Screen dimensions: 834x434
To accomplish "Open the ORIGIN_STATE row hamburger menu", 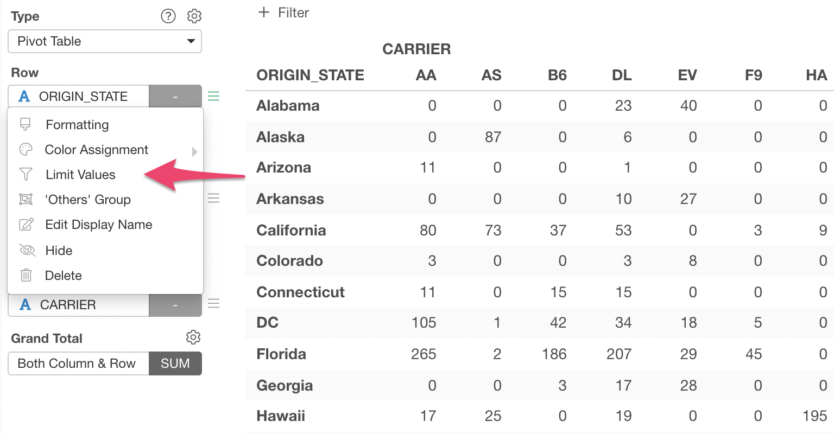I will [x=214, y=97].
